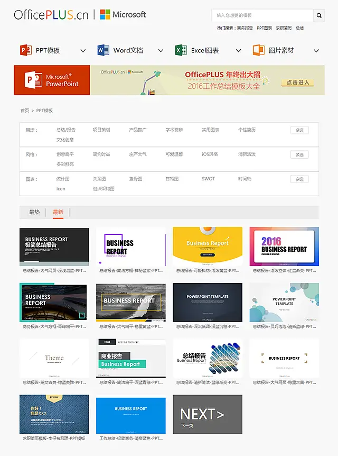
Task: Click the Word icon beside Word文档
Action: pyautogui.click(x=104, y=50)
